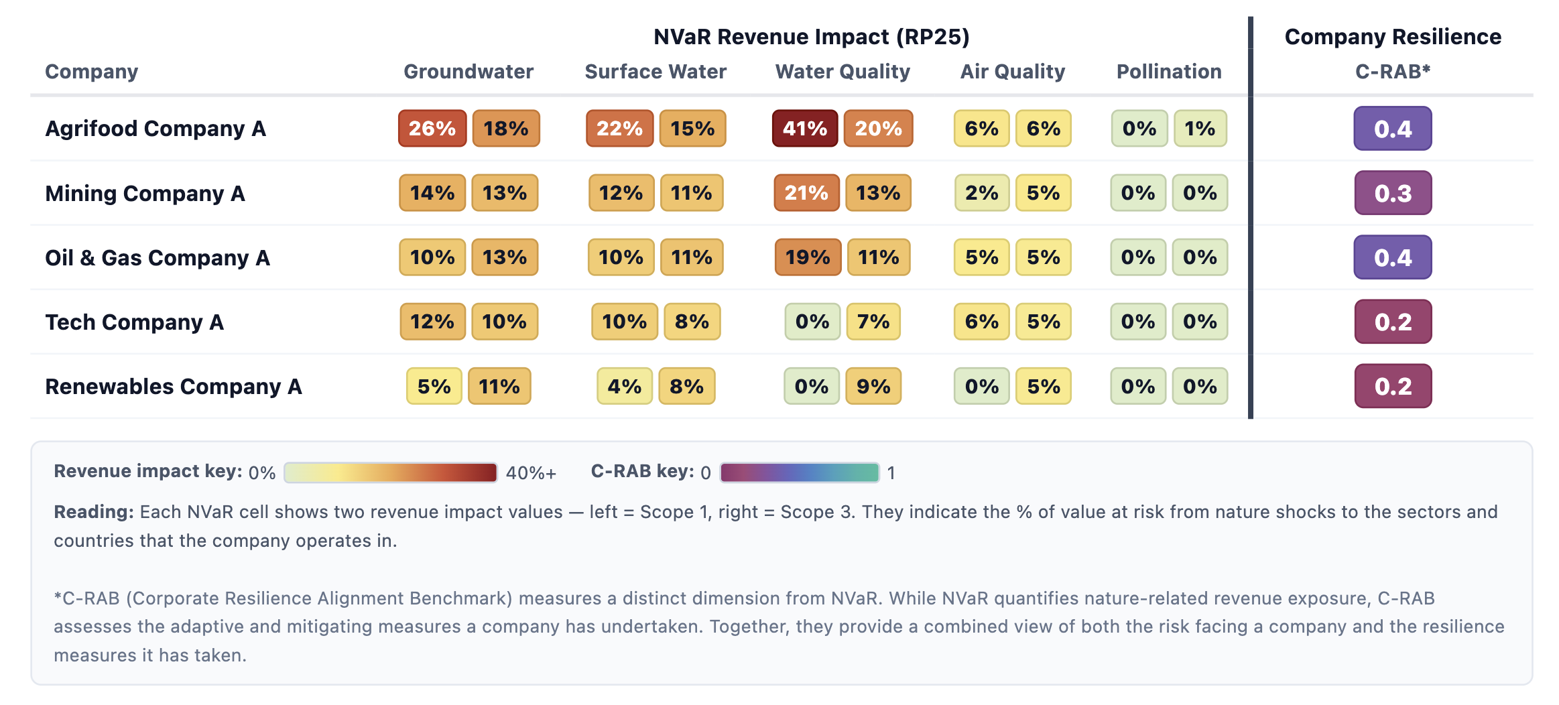Image resolution: width=1559 pixels, height=705 pixels.
Task: Click the Renewables Company A row label
Action: (174, 386)
